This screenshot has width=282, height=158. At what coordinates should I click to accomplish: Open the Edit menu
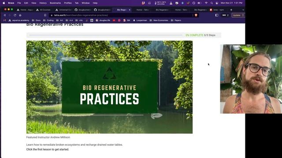(x=26, y=3)
